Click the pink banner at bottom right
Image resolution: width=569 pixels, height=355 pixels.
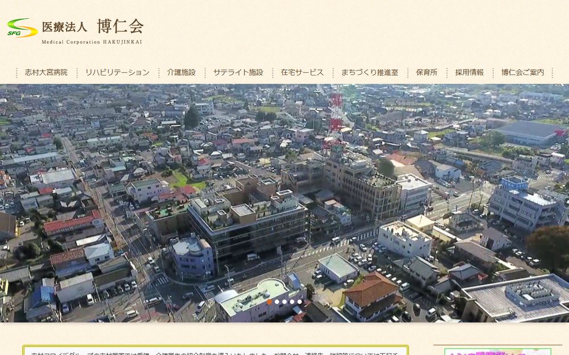pyautogui.click(x=497, y=352)
